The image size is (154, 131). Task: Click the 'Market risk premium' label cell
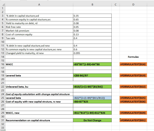coord(39,31)
